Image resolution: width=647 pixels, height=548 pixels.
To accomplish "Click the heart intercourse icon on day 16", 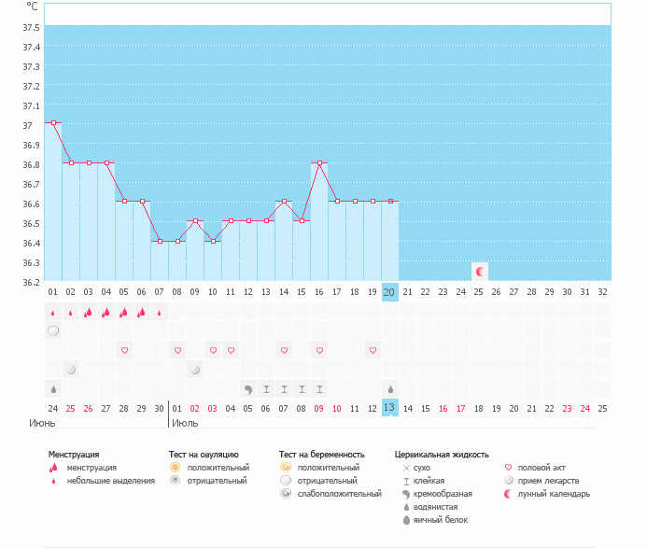I will point(319,350).
